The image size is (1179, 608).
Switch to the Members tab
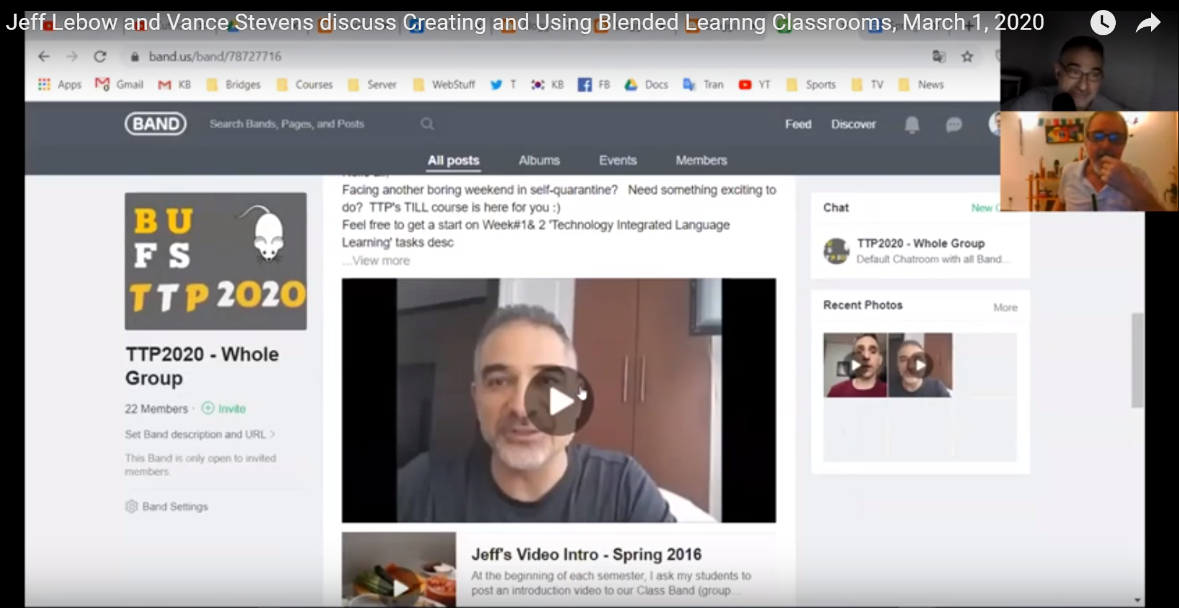click(701, 160)
